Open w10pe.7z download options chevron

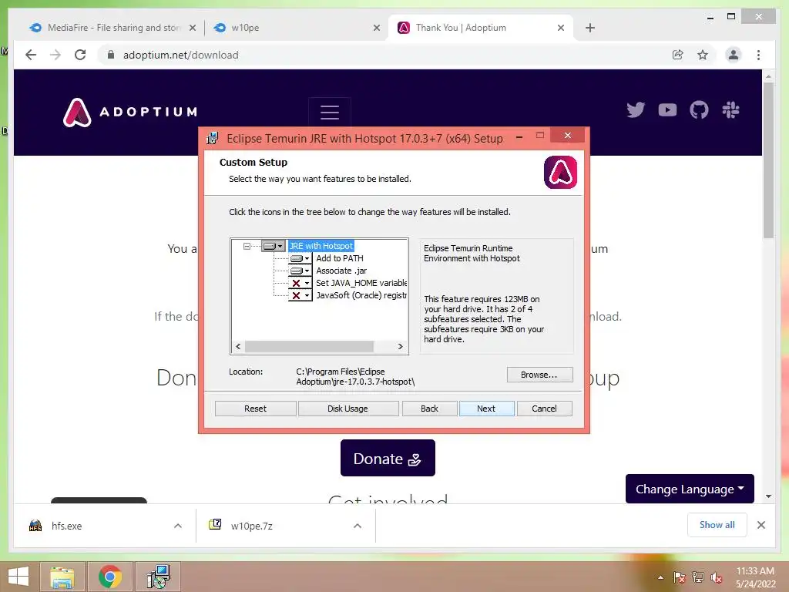[358, 526]
